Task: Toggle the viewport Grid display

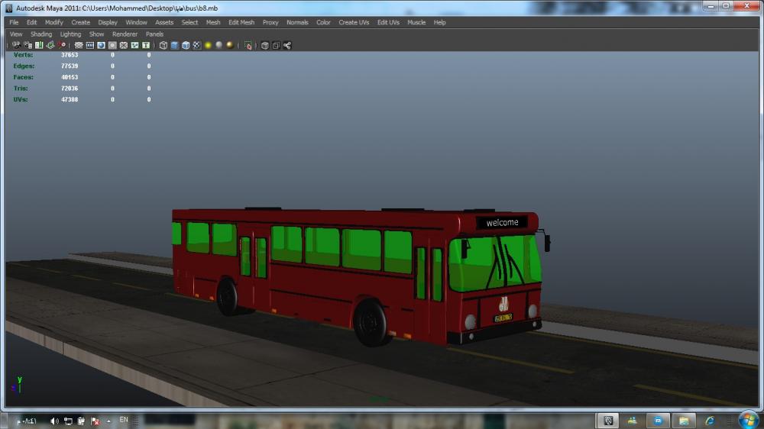Action: (79, 45)
